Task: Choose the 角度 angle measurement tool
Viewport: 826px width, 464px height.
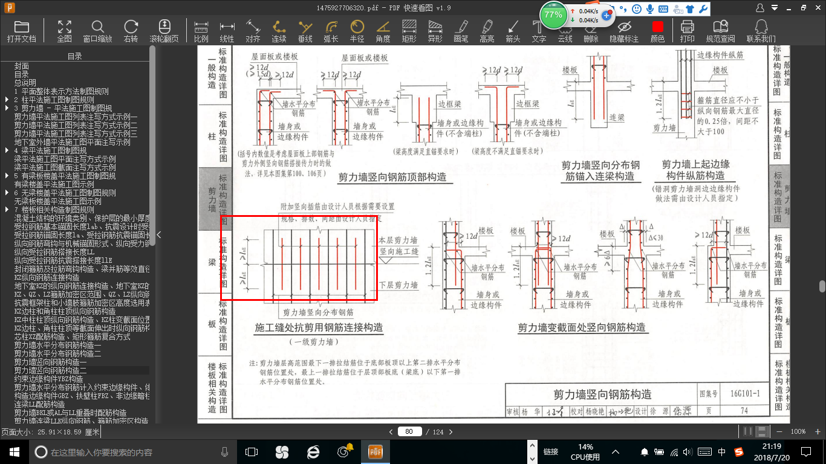Action: pos(383,31)
